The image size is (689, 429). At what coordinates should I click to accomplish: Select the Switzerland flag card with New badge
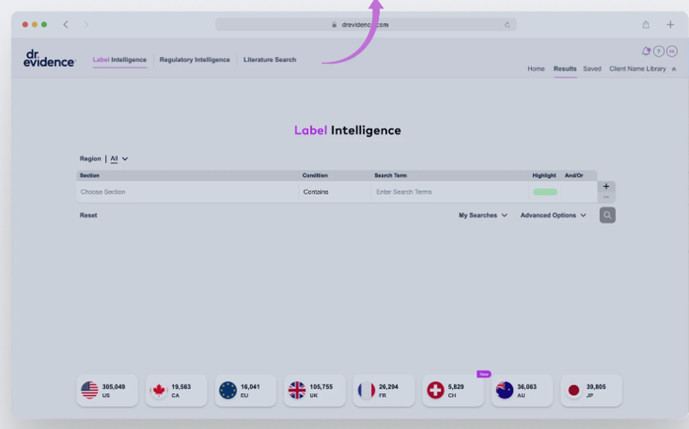coord(453,390)
